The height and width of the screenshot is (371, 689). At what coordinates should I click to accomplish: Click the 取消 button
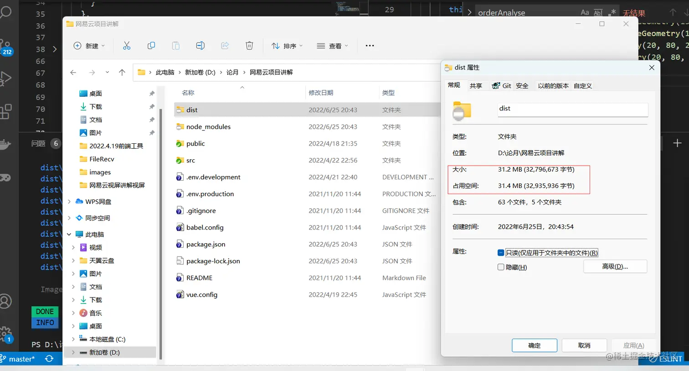point(584,345)
